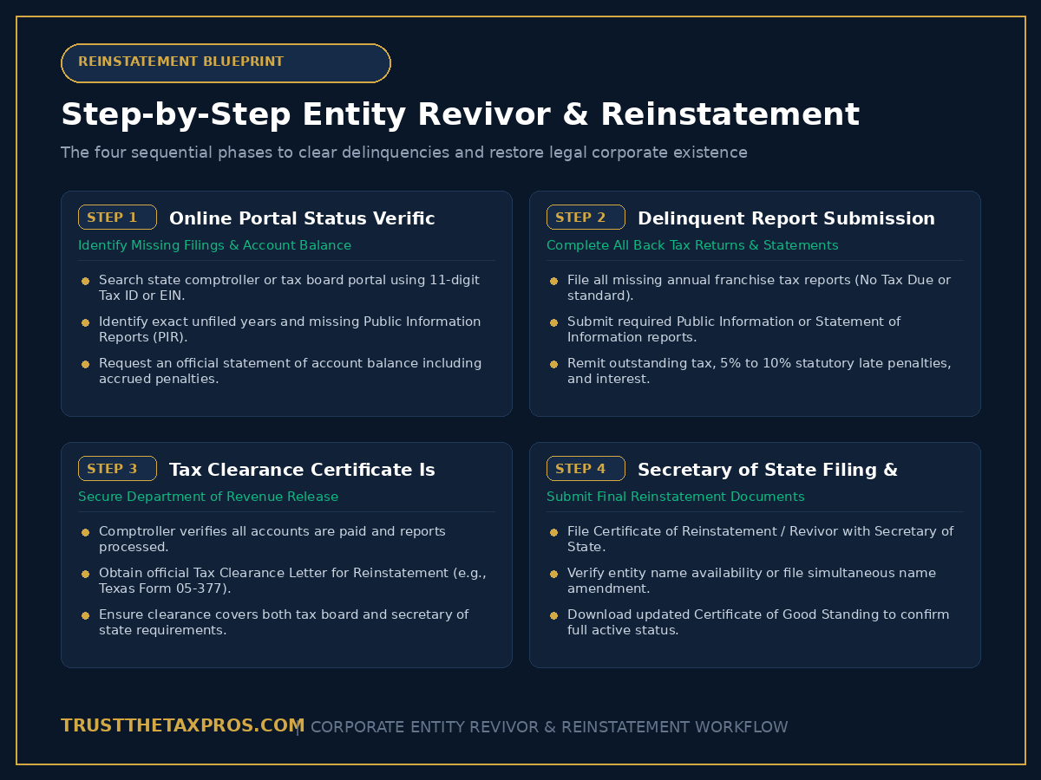Click Submit Final Reinstatement Documents subtitle
Viewport: 1041px width, 780px height.
point(675,497)
